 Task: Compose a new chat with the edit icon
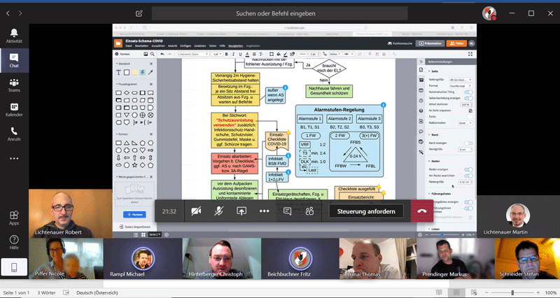point(139,13)
